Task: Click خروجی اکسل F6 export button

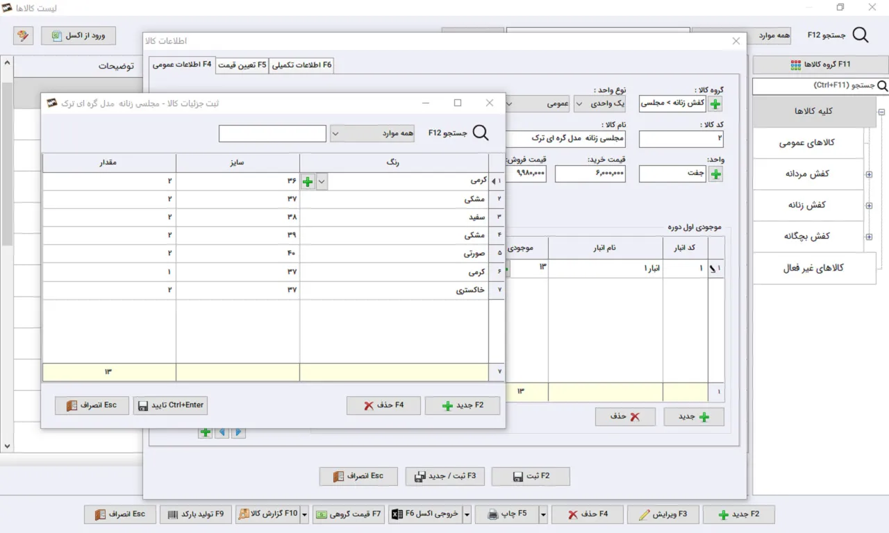Action: [x=425, y=514]
